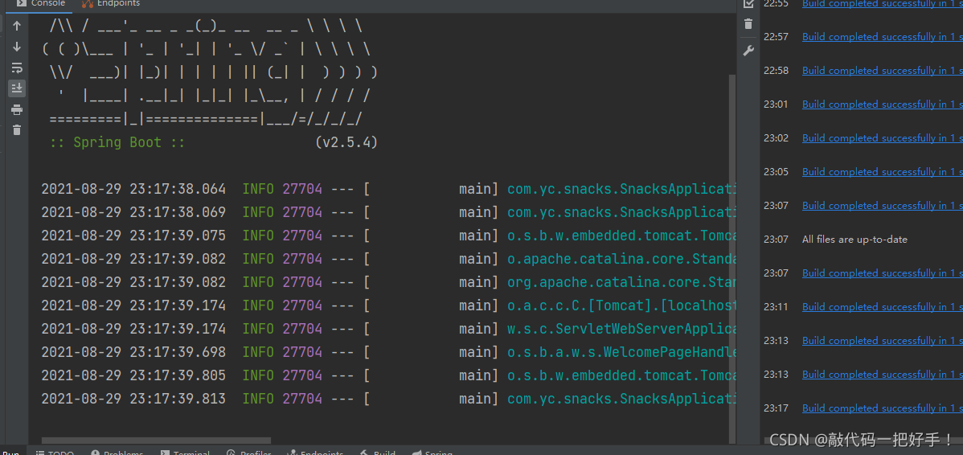Clear all console output with trash icon
This screenshot has height=455, width=963.
pos(17,130)
